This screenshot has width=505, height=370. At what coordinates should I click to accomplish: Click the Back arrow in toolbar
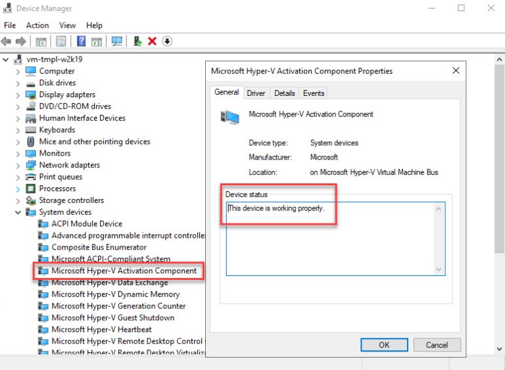click(x=7, y=41)
